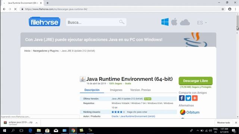The image size is (239, 134).
Task: Close the Java Runtime Environment tab
Action: [x=41, y=3]
